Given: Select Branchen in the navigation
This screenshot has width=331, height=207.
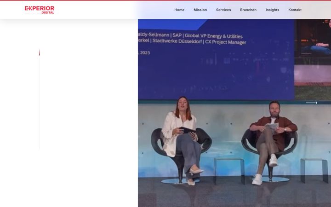Looking at the screenshot, I should point(248,10).
